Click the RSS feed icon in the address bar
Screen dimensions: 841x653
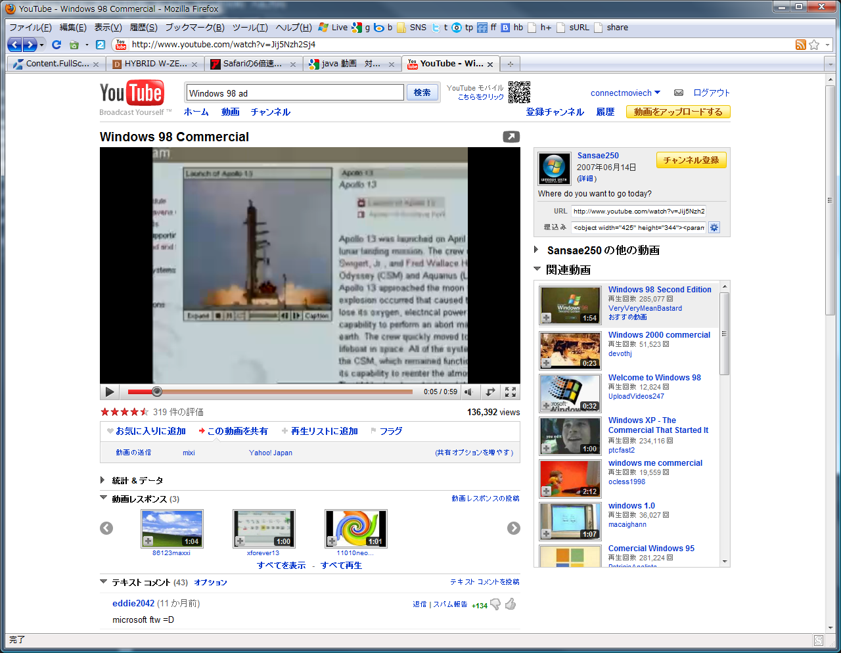tap(800, 45)
